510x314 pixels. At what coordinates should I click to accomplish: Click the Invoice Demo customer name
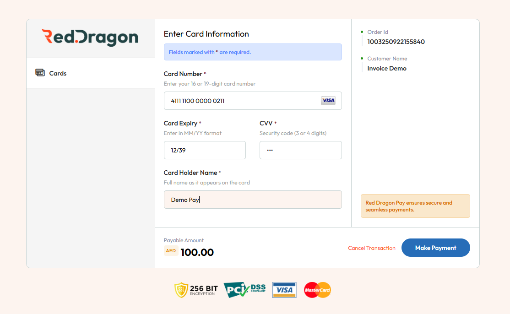click(x=387, y=68)
